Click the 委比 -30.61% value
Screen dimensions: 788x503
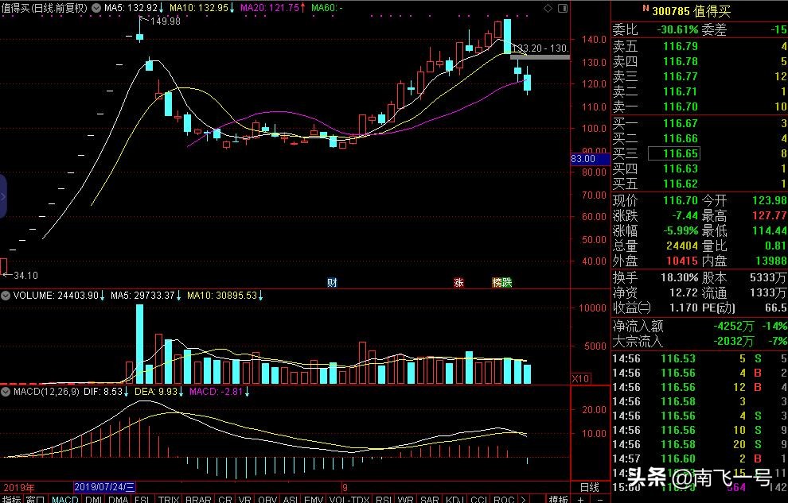tap(677, 30)
